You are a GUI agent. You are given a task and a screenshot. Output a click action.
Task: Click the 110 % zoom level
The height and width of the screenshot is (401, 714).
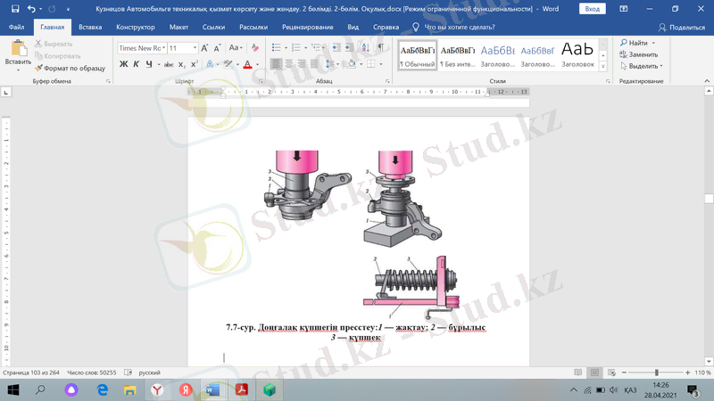click(x=702, y=372)
